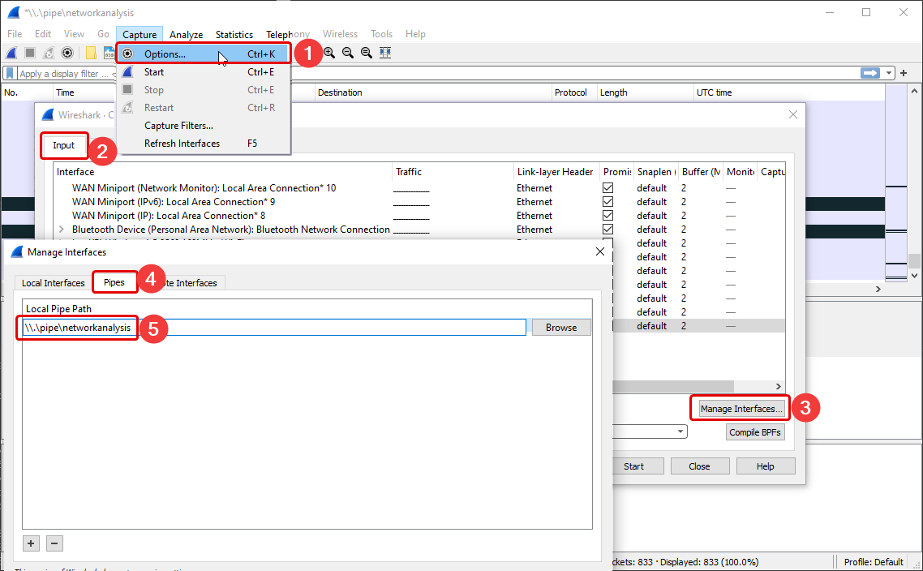The image size is (923, 571).
Task: Click the Traffic column header
Action: [452, 172]
